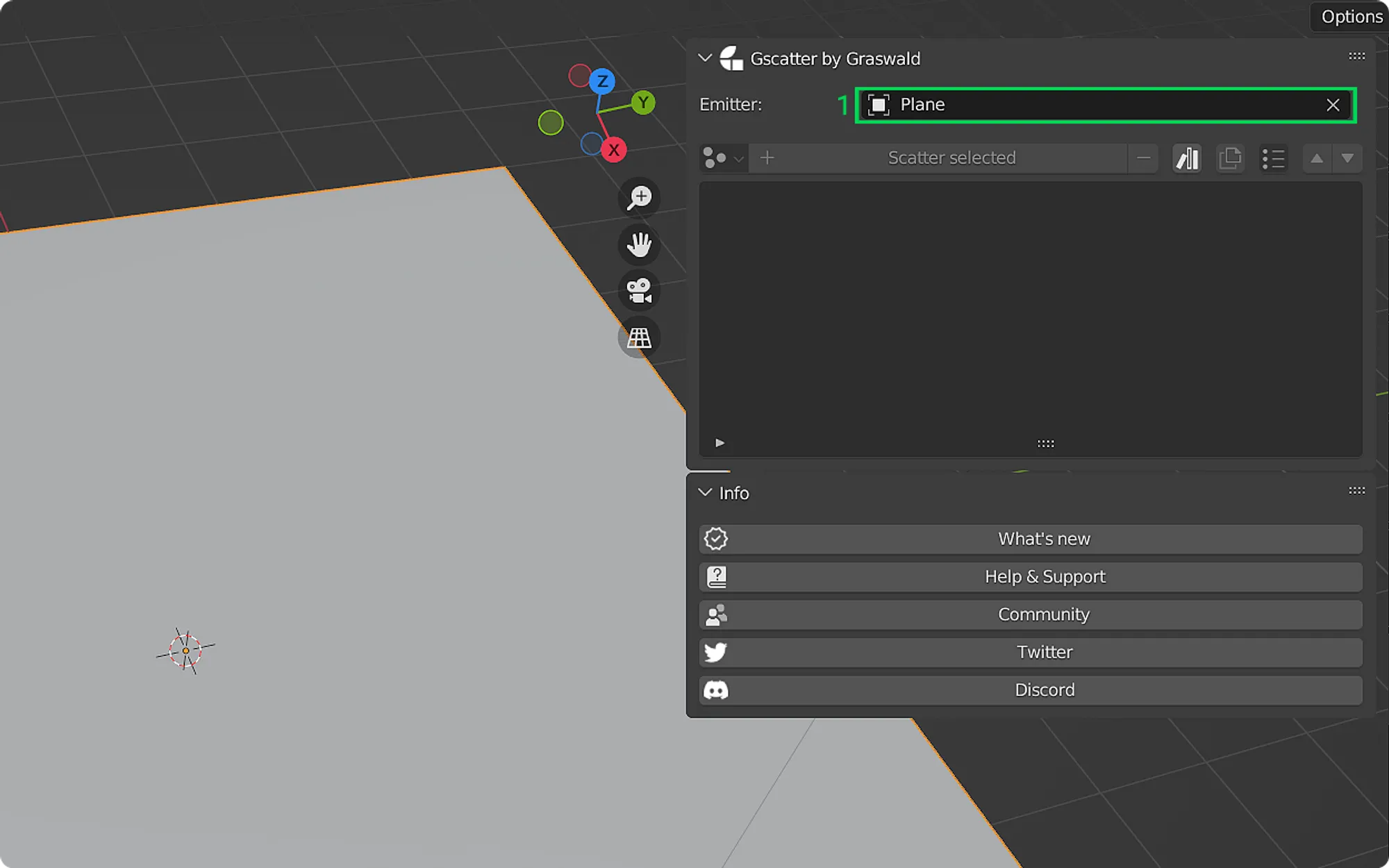Click the Y axis on navigation gizmo
Screen dimensions: 1389x868
[644, 103]
